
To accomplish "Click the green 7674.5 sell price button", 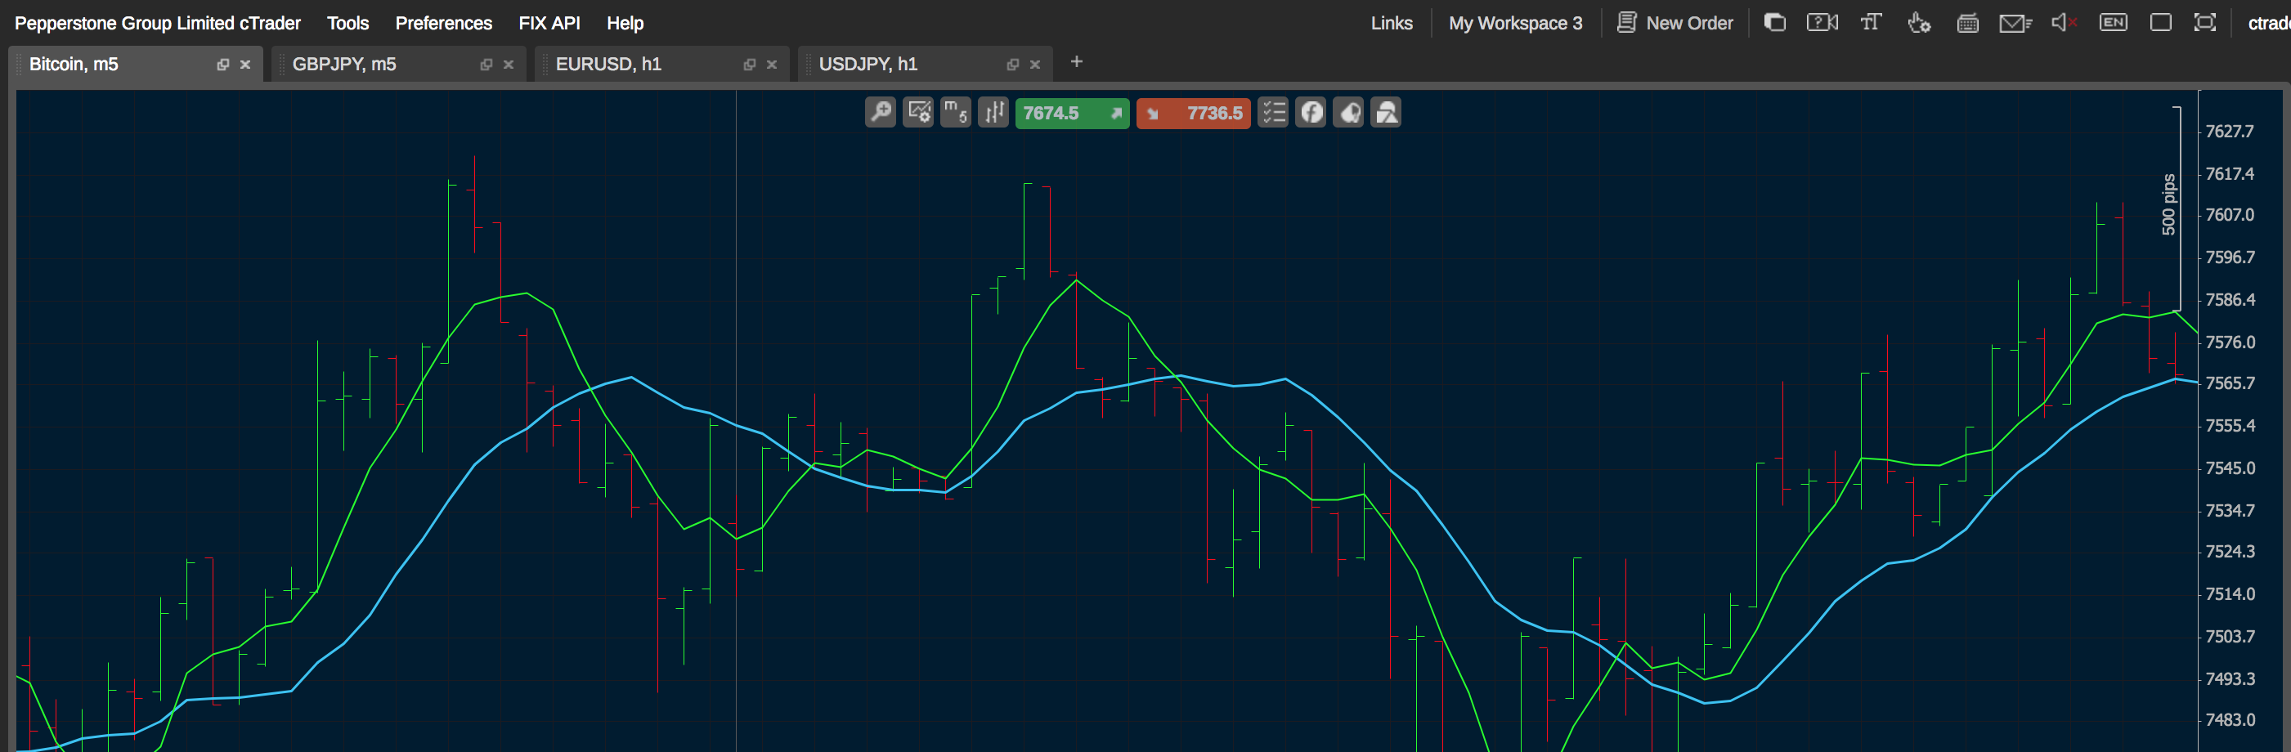I will [x=1073, y=113].
